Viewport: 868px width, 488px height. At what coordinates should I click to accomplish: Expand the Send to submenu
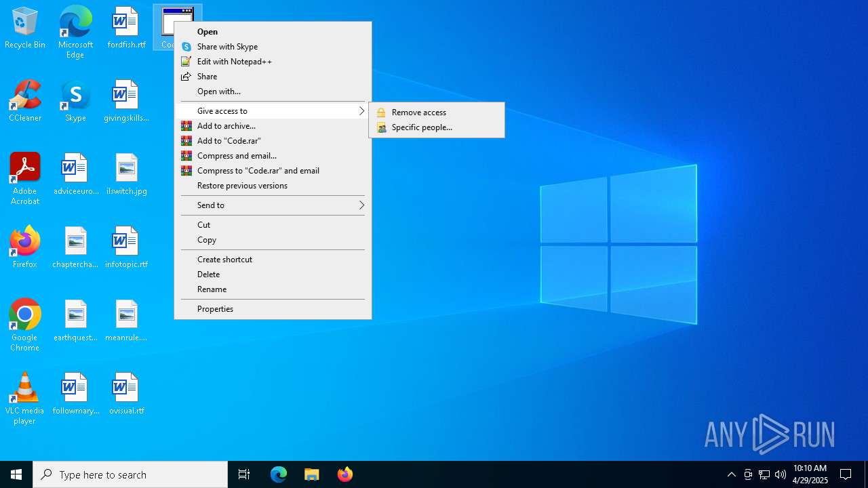point(273,205)
